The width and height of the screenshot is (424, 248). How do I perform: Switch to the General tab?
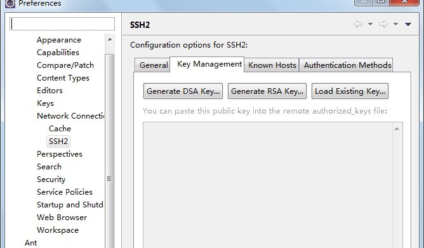point(152,65)
